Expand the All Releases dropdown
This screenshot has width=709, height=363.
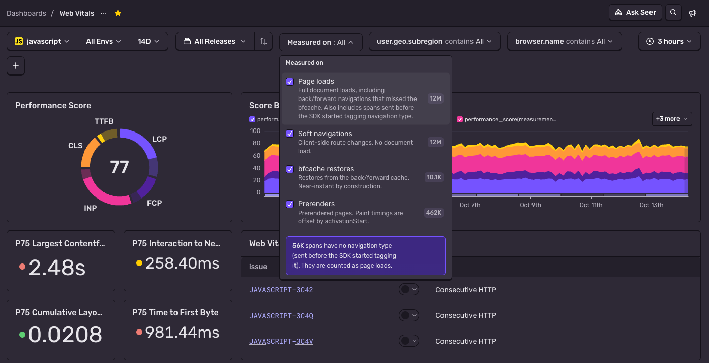click(x=215, y=41)
